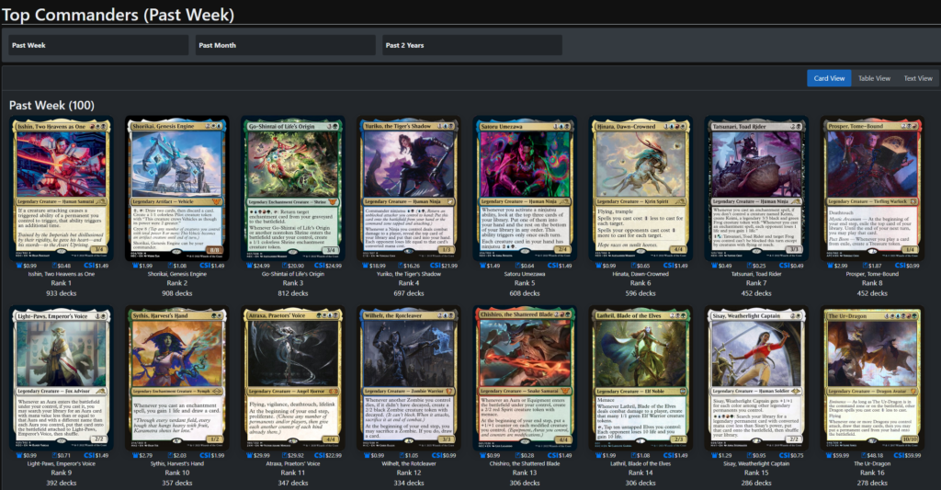Open the Tatsunari, Toad Rider card image
Image resolution: width=941 pixels, height=490 pixels.
[756, 188]
